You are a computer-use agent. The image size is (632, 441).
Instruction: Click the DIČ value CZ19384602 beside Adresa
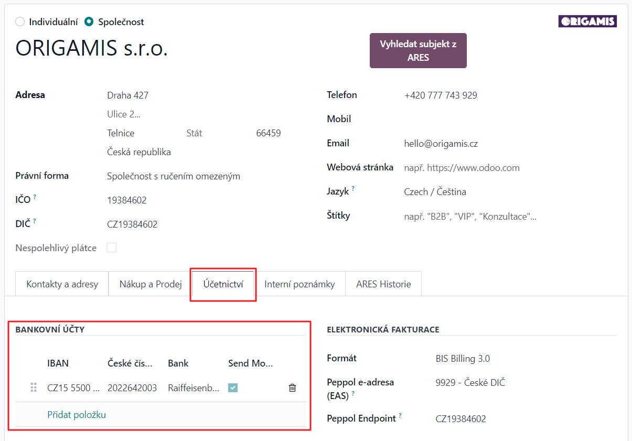pos(132,224)
